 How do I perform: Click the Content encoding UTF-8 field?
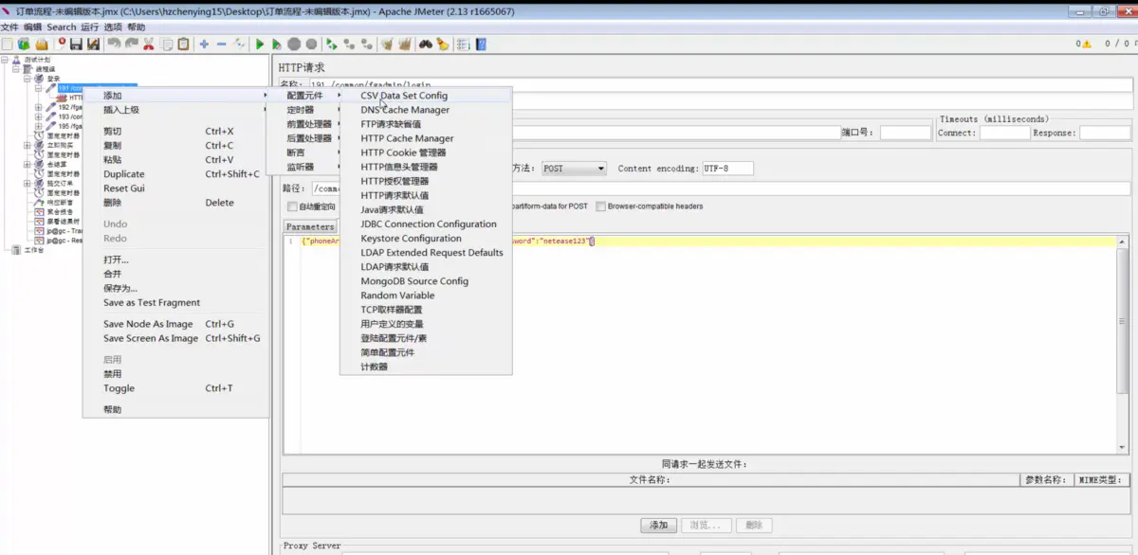(727, 169)
